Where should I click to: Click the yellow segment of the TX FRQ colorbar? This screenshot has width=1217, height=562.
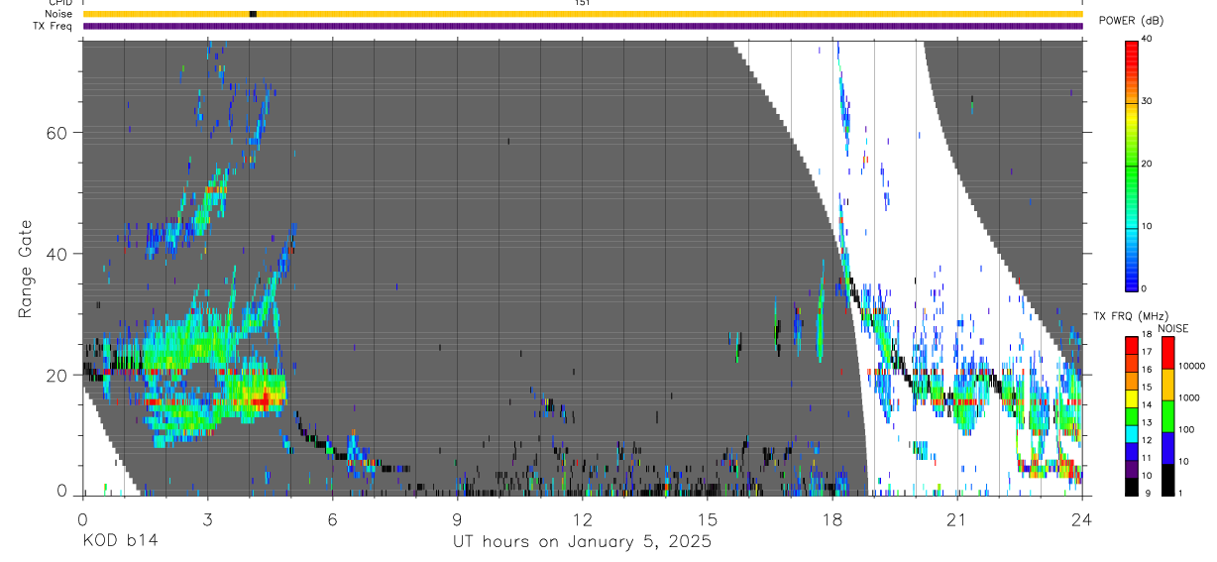coord(1132,398)
